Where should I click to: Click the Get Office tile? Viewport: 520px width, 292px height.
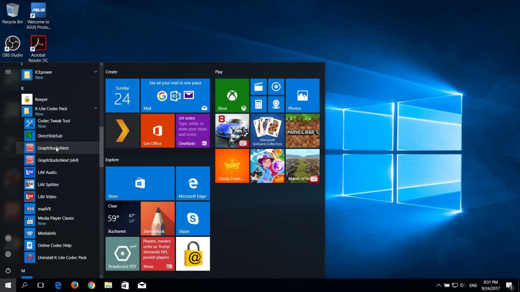(158, 131)
